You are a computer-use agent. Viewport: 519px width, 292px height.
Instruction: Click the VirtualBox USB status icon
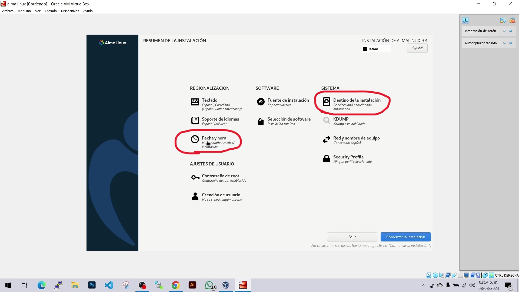454,275
